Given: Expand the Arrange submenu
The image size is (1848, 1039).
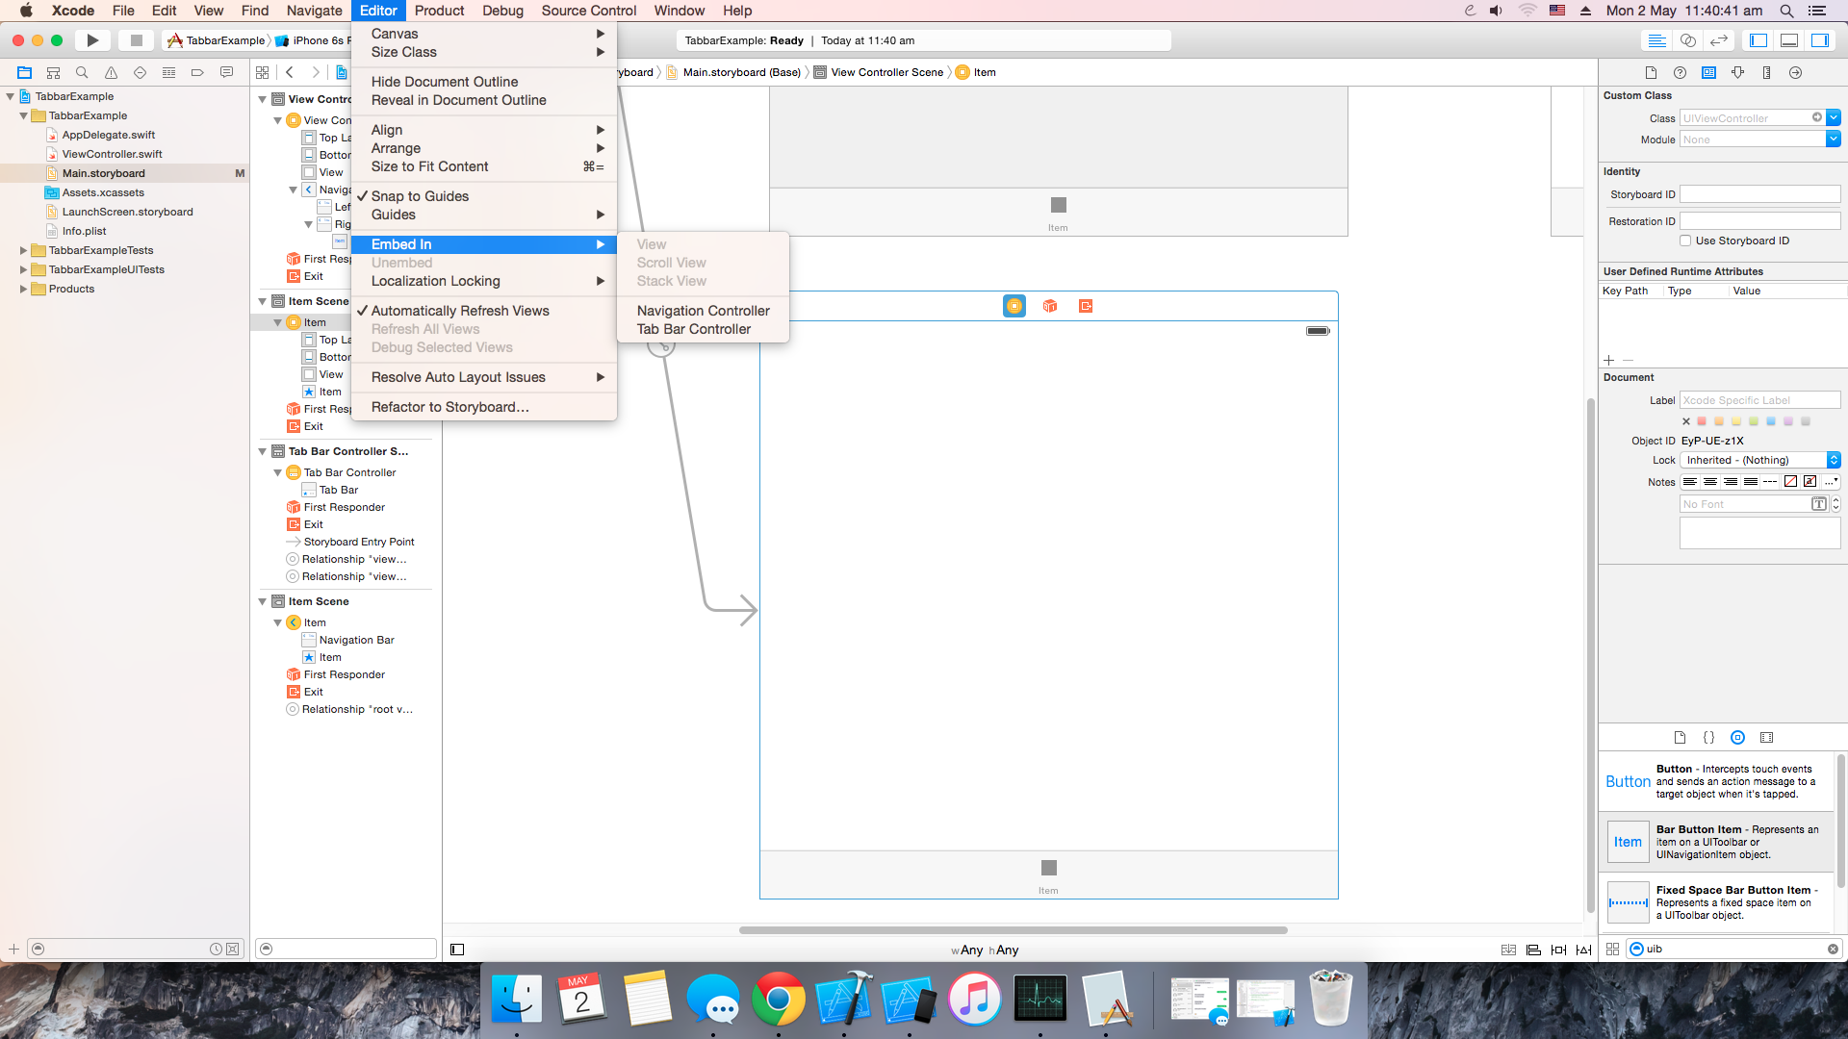Looking at the screenshot, I should pos(486,147).
